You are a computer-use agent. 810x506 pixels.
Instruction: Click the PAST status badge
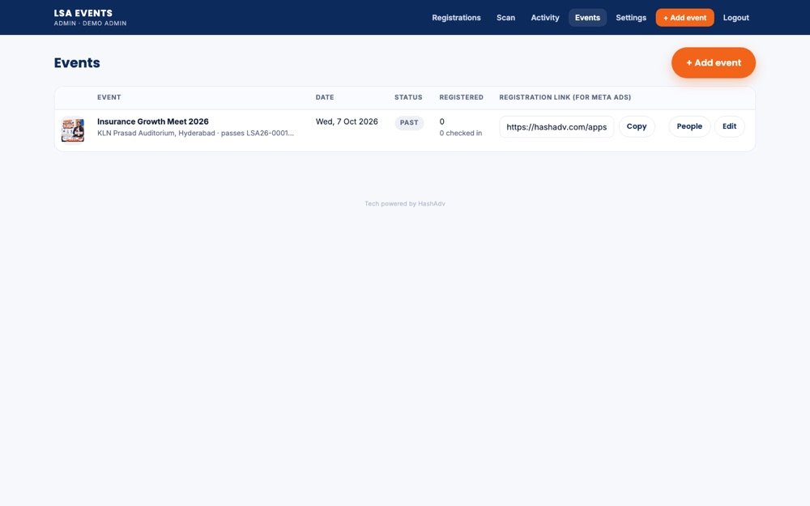(x=409, y=123)
